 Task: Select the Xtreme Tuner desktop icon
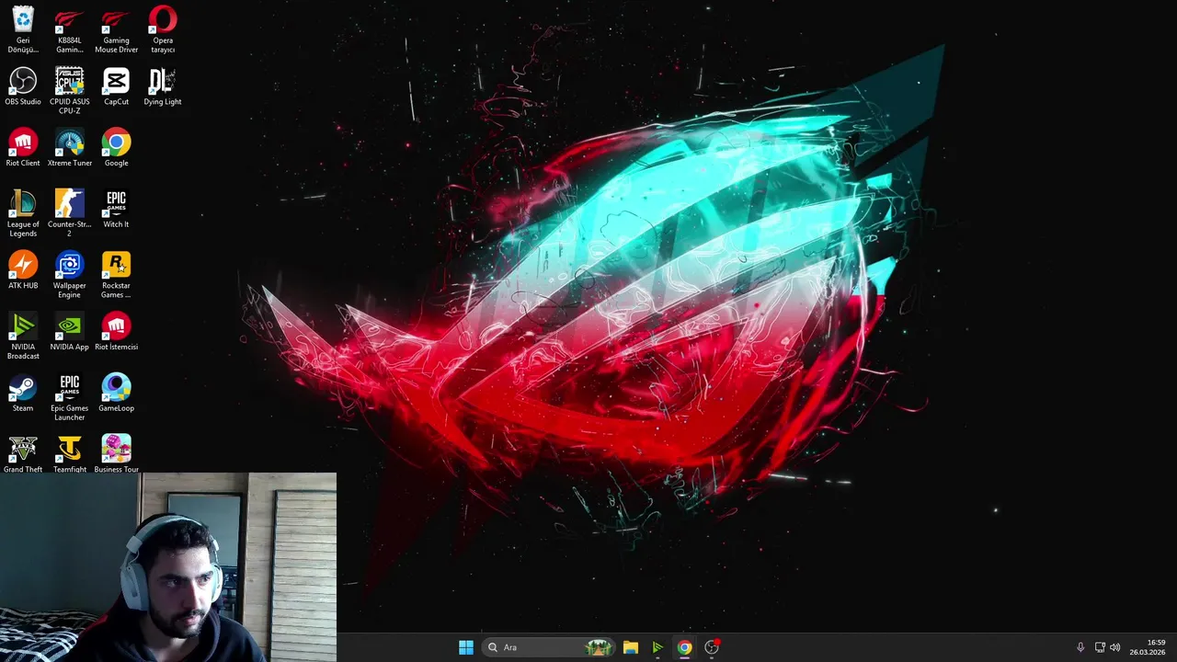coord(69,148)
